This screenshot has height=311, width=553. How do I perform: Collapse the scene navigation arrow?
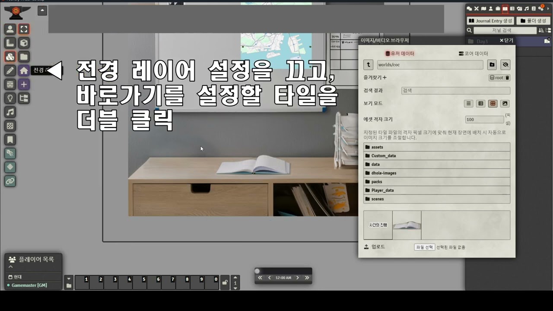click(42, 11)
